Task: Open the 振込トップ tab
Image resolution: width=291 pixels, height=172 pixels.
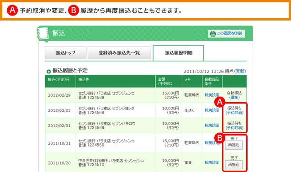Action: click(66, 53)
